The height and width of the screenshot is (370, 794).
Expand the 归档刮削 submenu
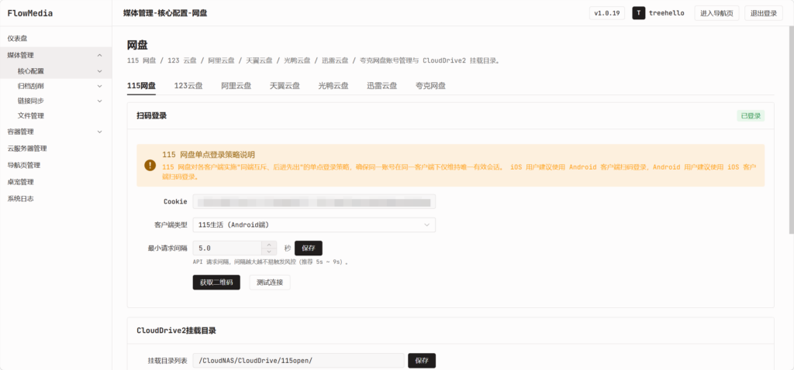[100, 86]
